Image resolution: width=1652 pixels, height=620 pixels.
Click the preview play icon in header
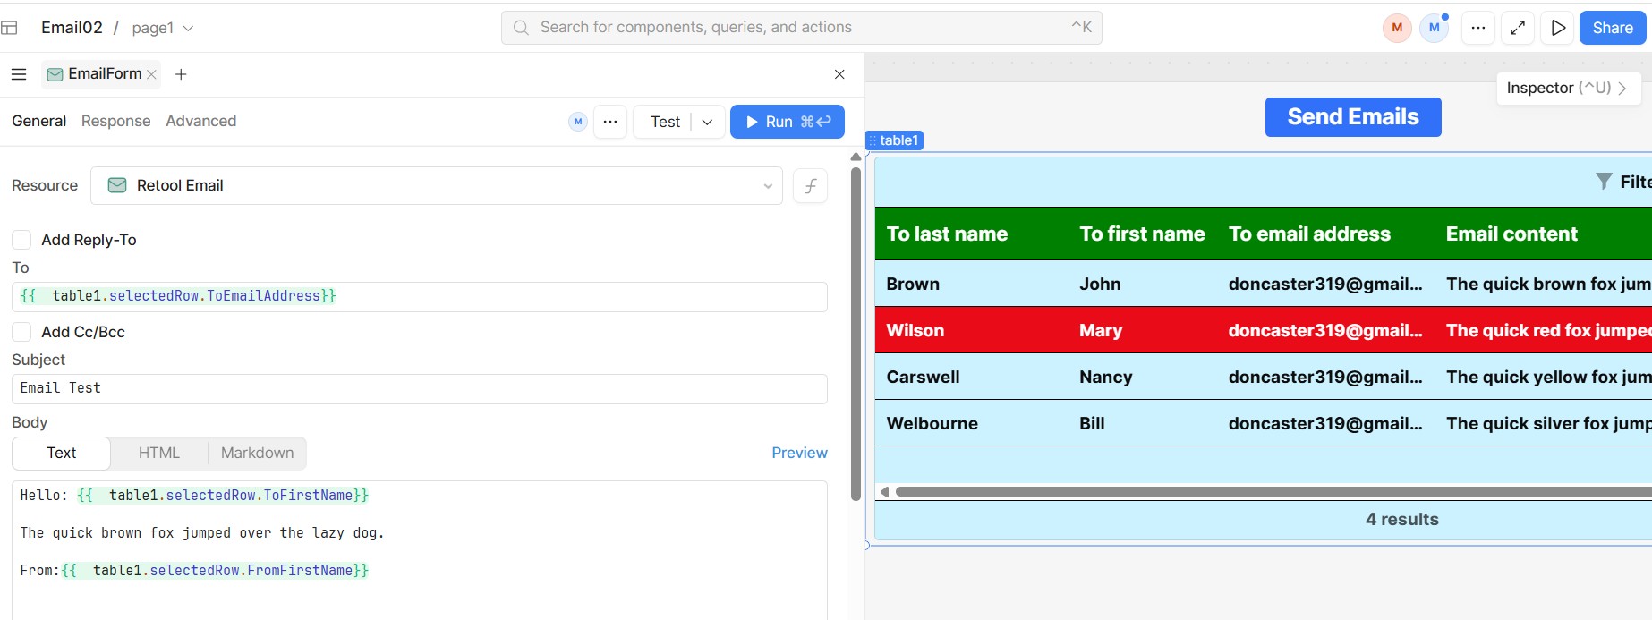tap(1558, 28)
